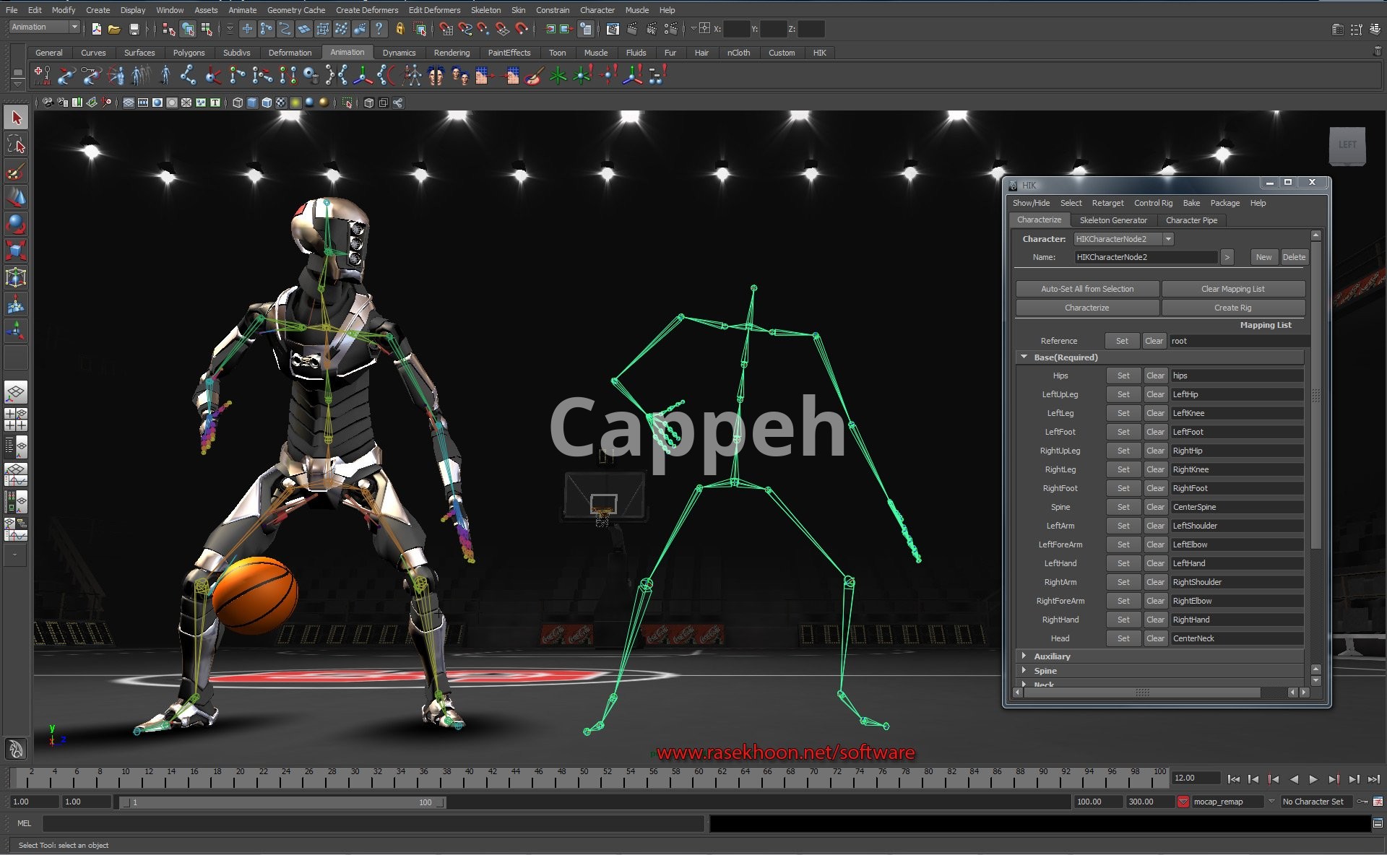This screenshot has height=855, width=1387.
Task: Select the Lasso tool in the toolbox
Action: [x=16, y=144]
